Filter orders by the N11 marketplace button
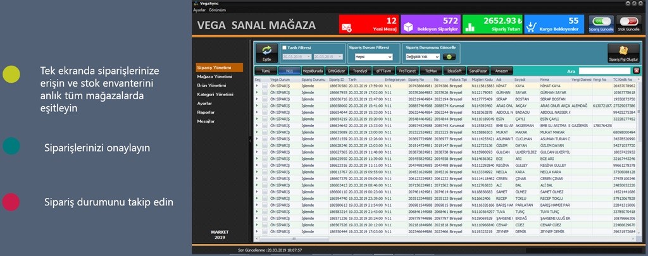Viewport: 648px width, 256px height. [289, 71]
